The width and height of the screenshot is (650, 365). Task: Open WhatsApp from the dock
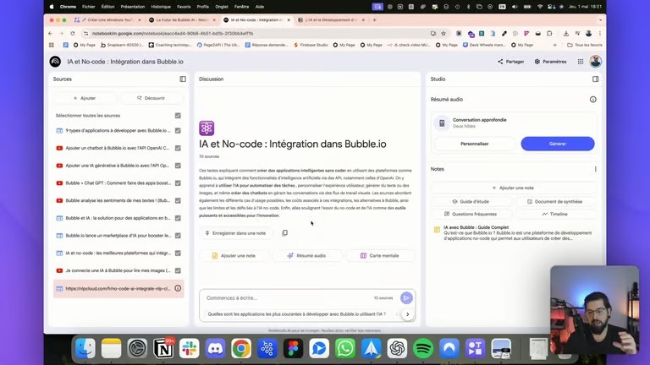(x=345, y=348)
